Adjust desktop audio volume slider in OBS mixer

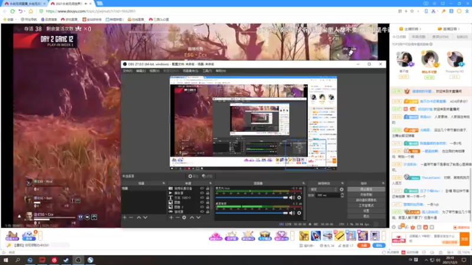[251, 213]
